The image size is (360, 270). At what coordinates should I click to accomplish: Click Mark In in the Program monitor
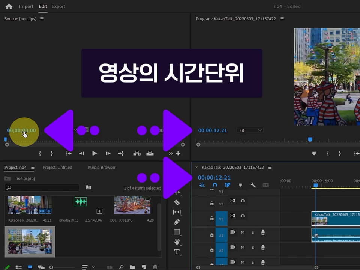328,153
